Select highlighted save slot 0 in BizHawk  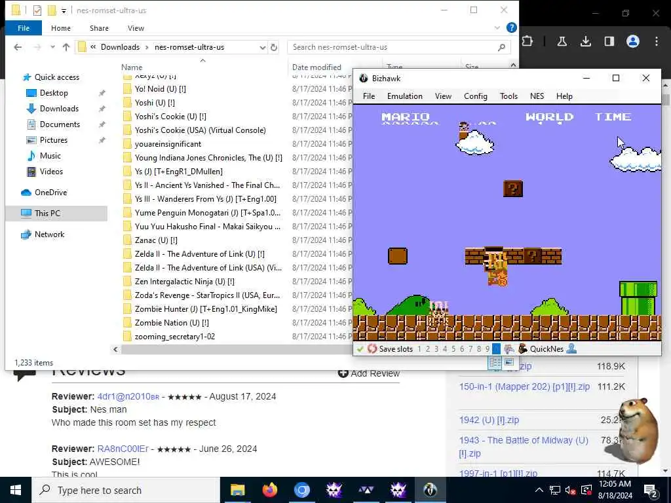496,349
